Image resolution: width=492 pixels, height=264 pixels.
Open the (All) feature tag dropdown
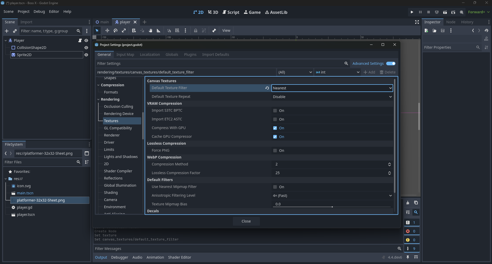[x=295, y=72]
